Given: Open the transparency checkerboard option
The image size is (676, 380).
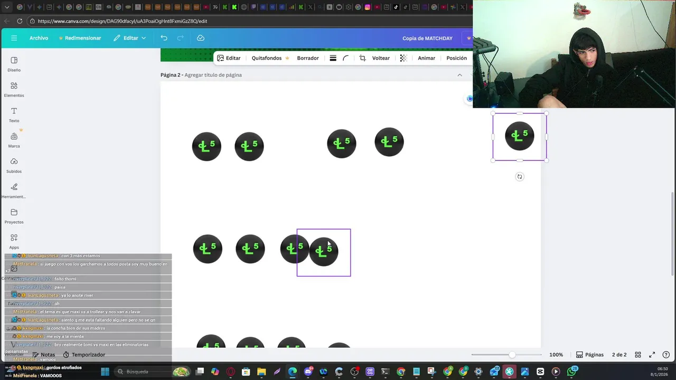Looking at the screenshot, I should tap(403, 58).
